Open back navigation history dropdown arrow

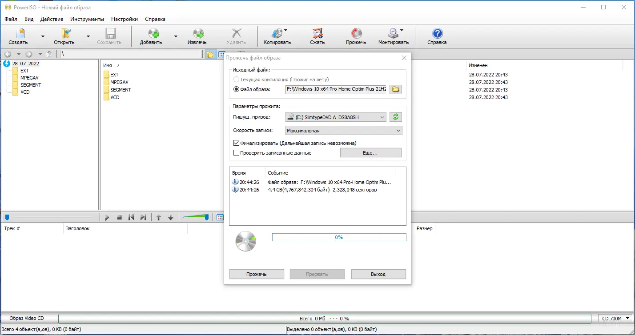tap(18, 54)
